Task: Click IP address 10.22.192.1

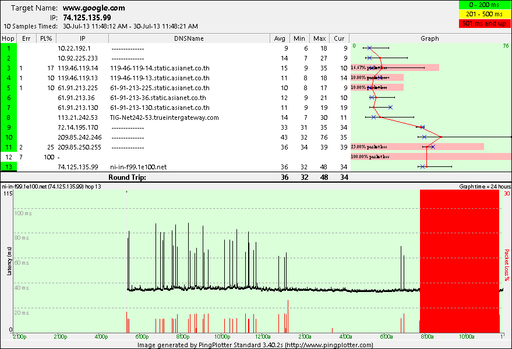Action: click(x=74, y=49)
